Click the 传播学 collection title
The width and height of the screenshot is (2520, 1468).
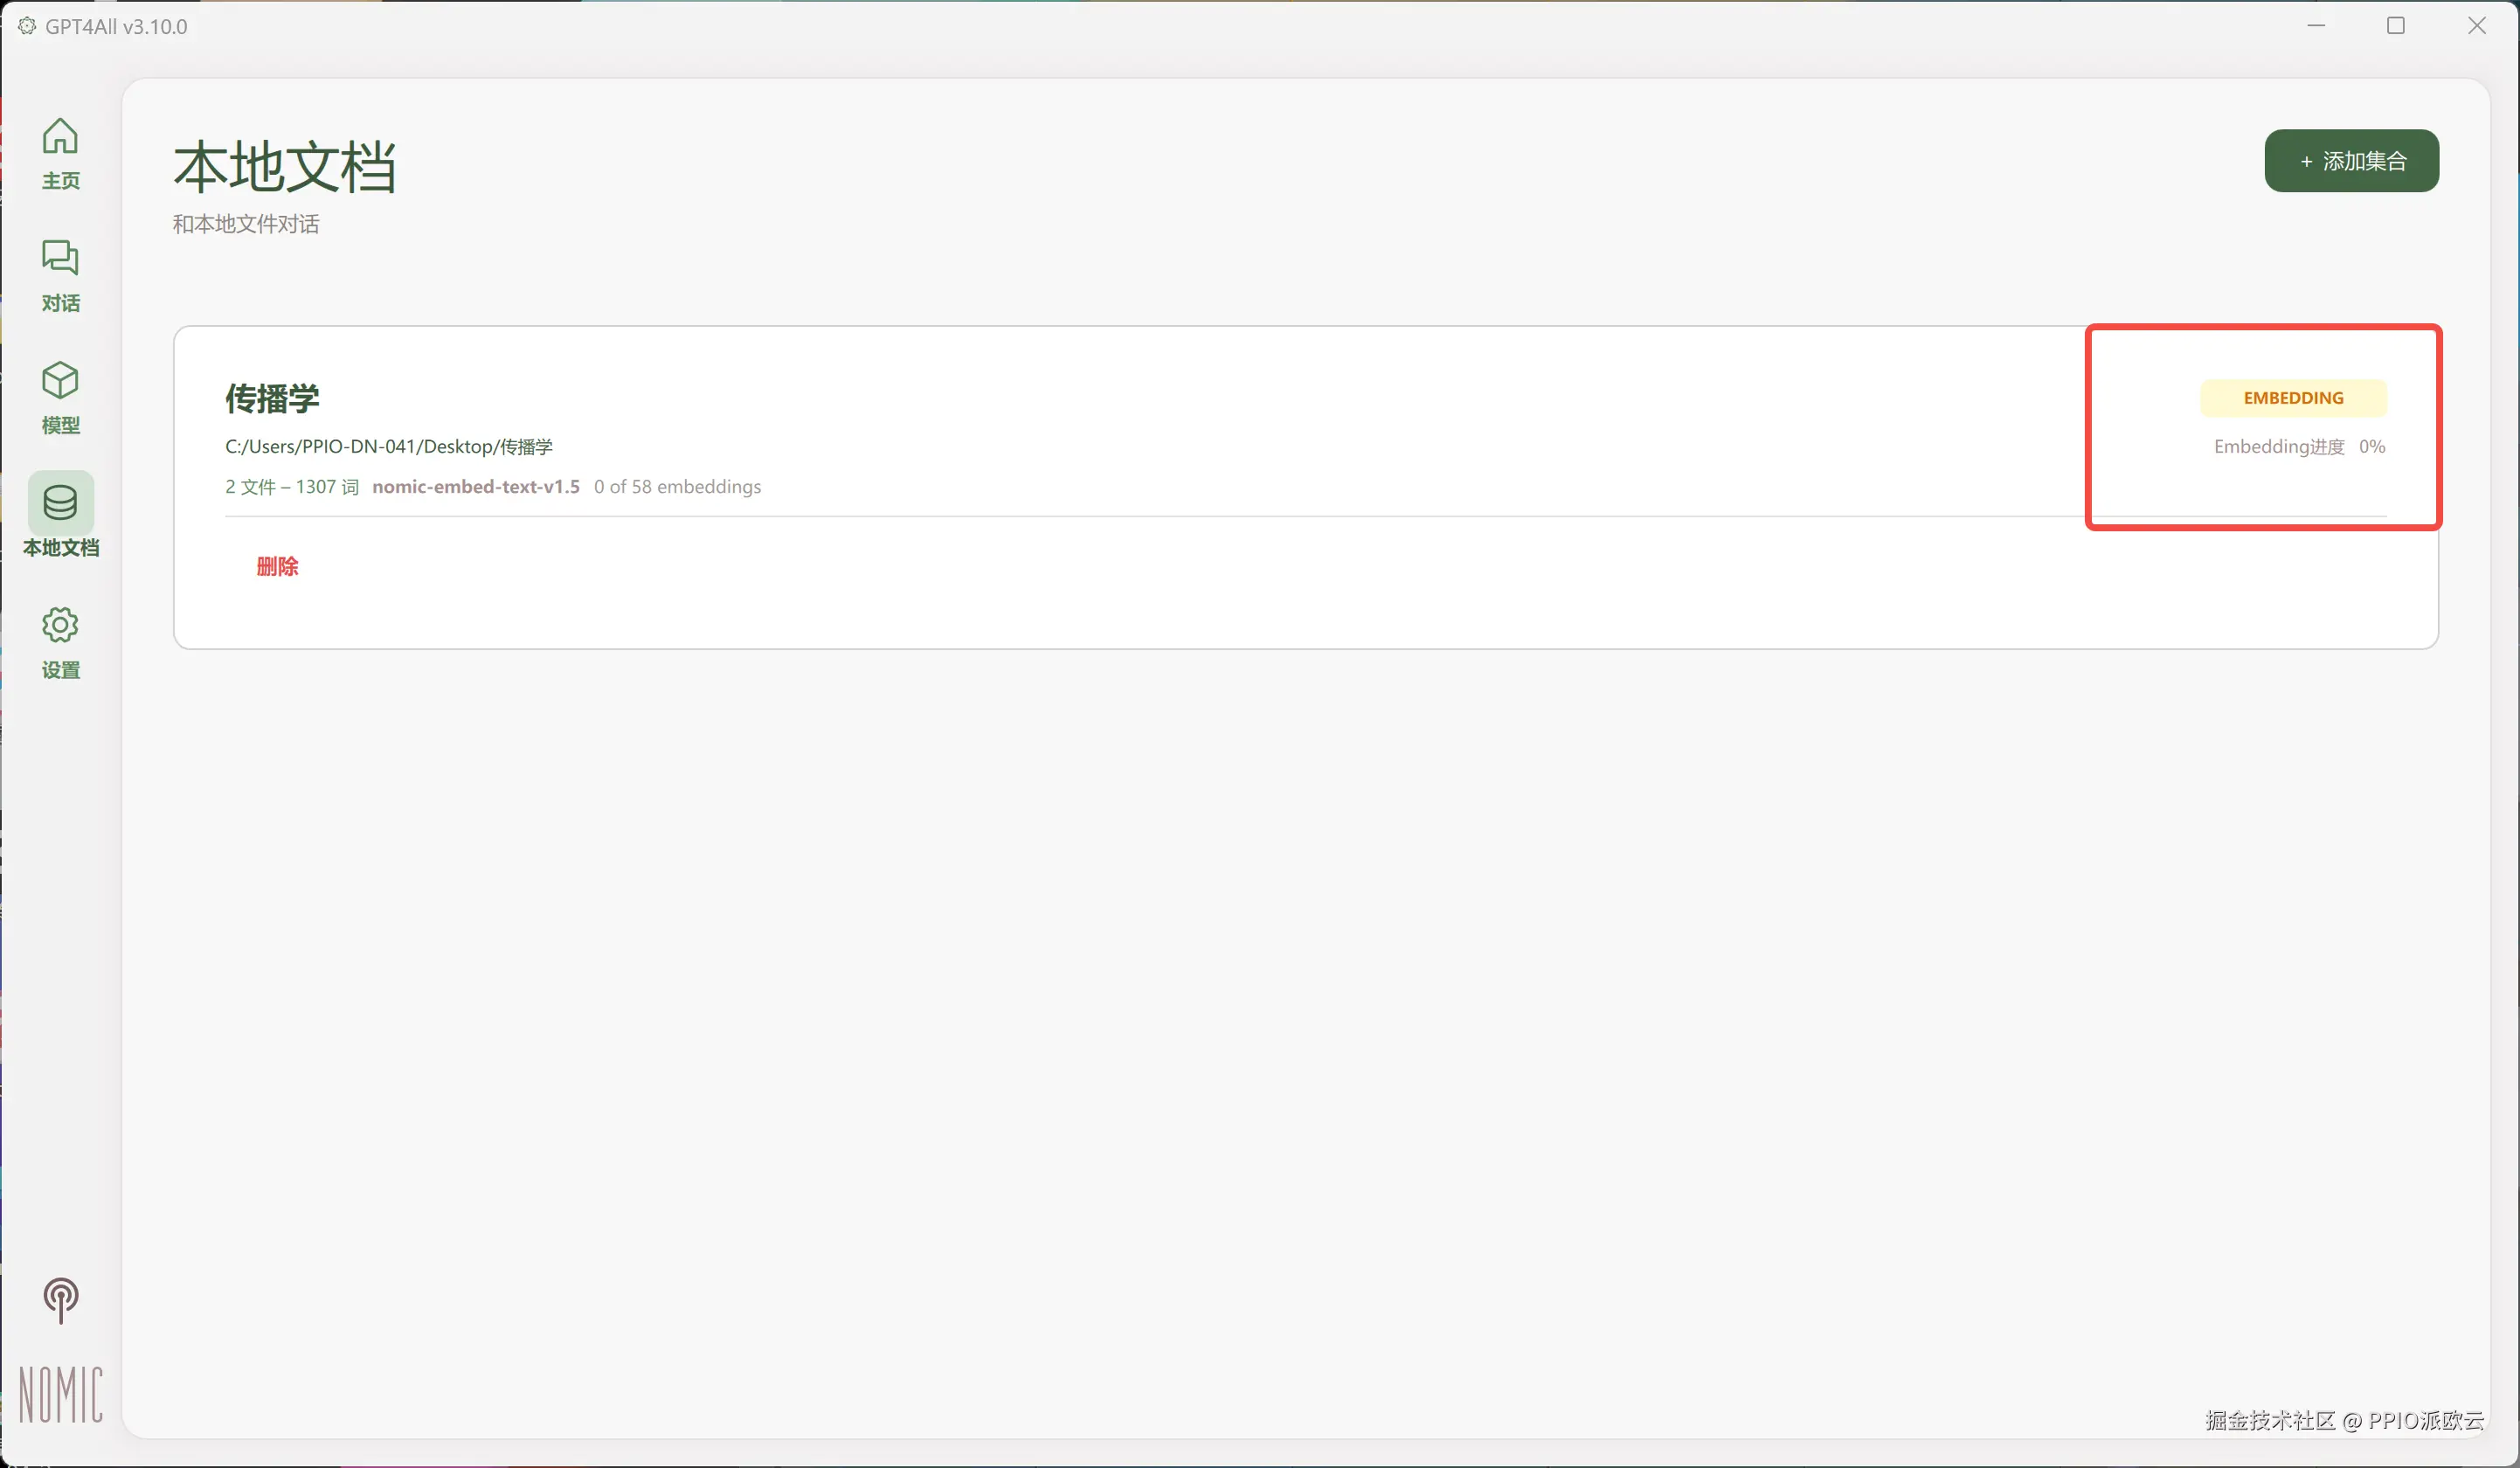pyautogui.click(x=272, y=398)
